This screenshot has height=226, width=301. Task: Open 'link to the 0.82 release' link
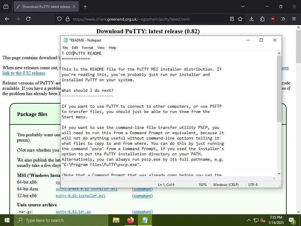click(24, 73)
